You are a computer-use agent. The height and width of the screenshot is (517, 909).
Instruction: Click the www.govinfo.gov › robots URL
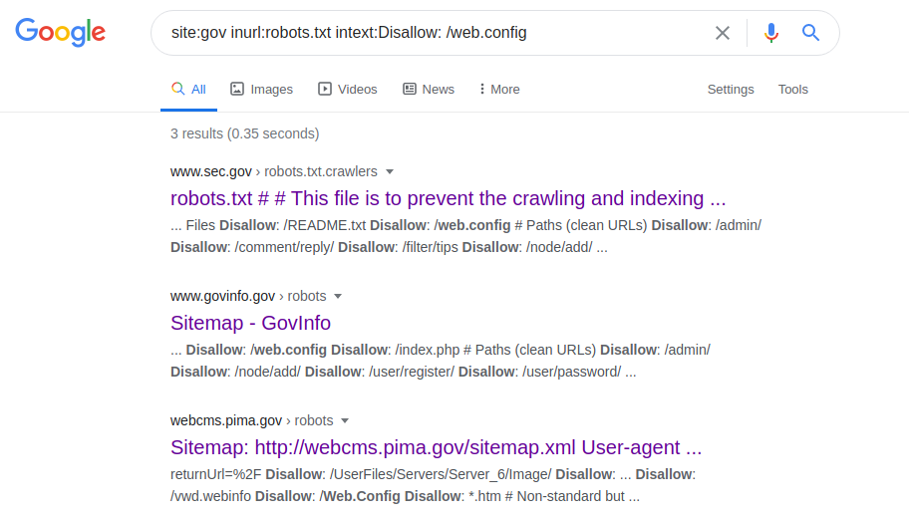click(x=248, y=296)
